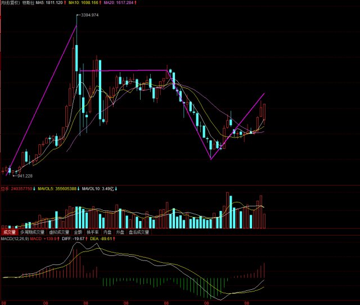This screenshot has width=360, height=305.
Task: Click the MAVOL5: 355605388 label
Action: pyautogui.click(x=58, y=189)
